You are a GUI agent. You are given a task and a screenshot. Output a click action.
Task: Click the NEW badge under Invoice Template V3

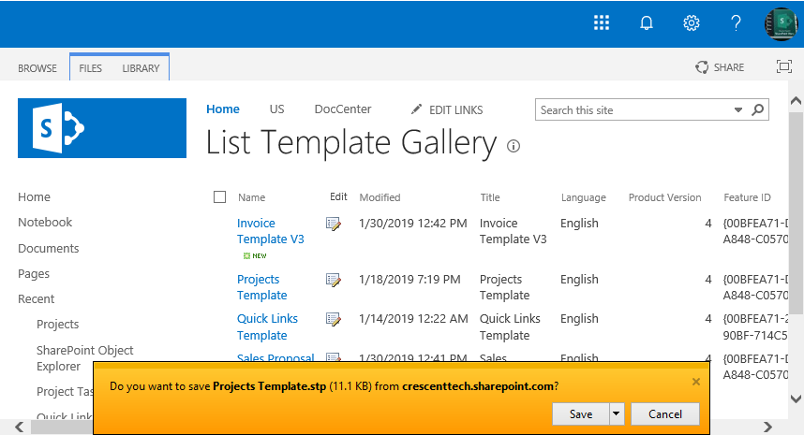tap(255, 255)
